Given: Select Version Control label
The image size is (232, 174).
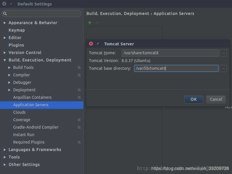Looking at the screenshot, I should tap(25, 53).
